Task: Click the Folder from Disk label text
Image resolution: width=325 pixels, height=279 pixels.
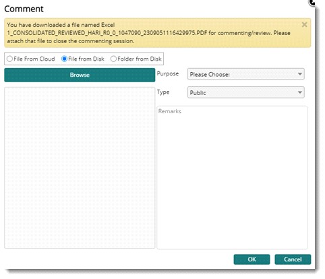Action: click(x=140, y=59)
